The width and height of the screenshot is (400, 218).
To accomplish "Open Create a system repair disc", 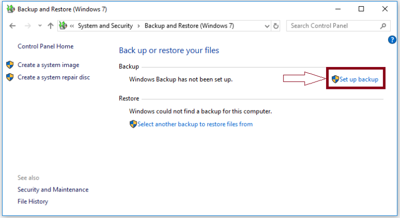I will [54, 77].
